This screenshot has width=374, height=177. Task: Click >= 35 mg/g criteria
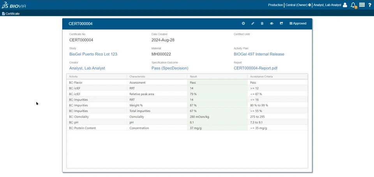click(x=278, y=128)
